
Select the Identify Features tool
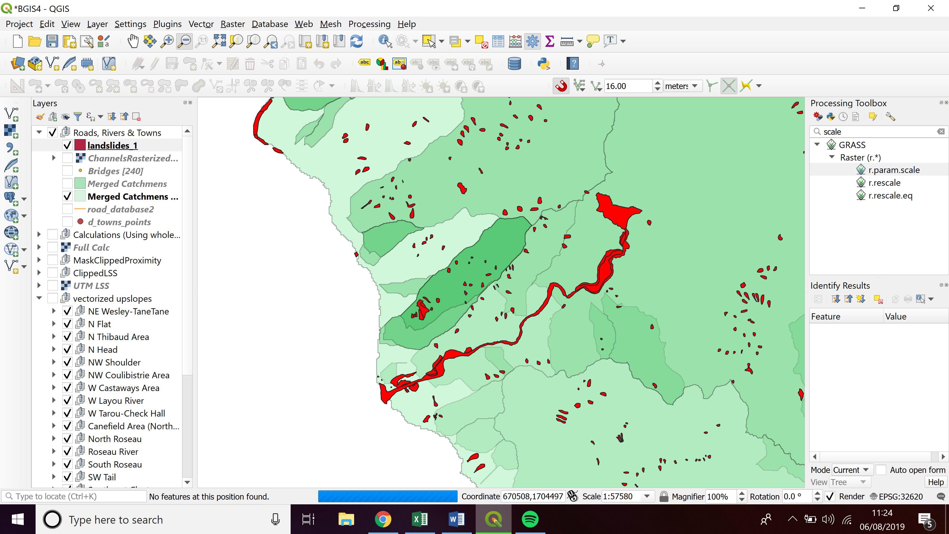click(385, 41)
